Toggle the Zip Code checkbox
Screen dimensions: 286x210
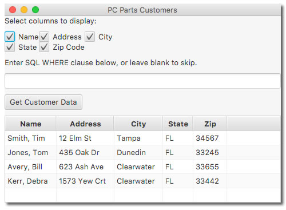coord(44,47)
